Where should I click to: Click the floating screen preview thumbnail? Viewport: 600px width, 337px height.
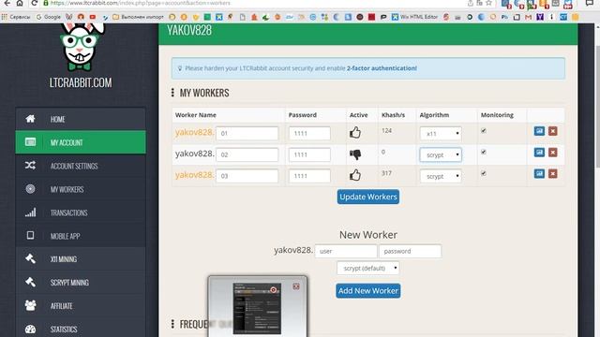[x=257, y=308]
